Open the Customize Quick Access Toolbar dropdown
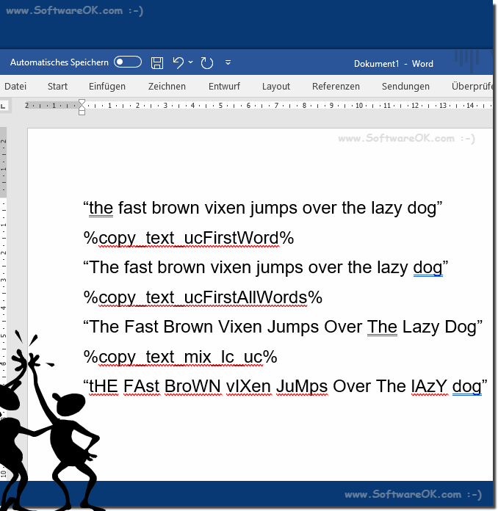This screenshot has height=511, width=498. click(x=228, y=62)
